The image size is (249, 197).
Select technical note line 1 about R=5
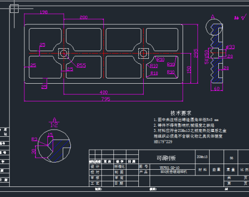(x=186, y=120)
